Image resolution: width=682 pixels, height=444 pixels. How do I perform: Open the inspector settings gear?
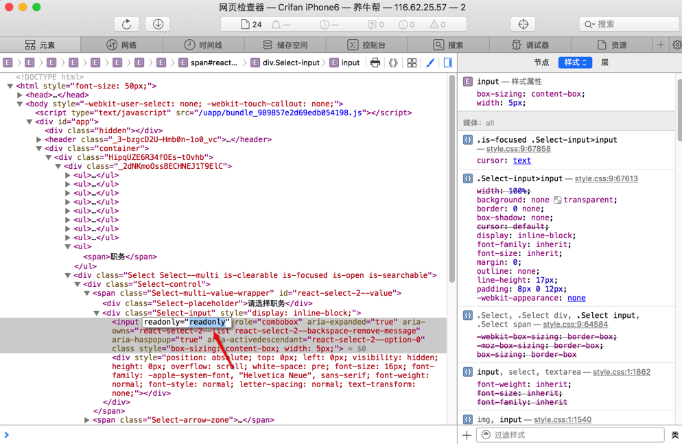677,45
